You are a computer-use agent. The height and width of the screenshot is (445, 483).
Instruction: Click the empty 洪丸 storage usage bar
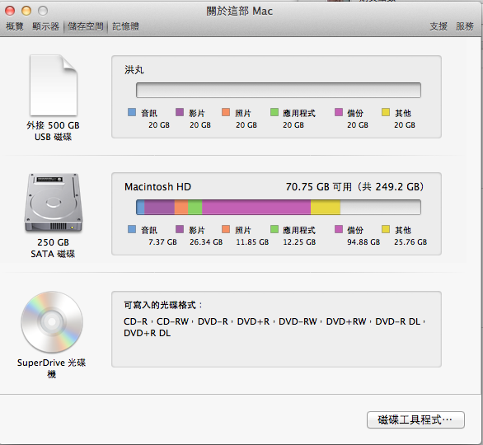[279, 90]
